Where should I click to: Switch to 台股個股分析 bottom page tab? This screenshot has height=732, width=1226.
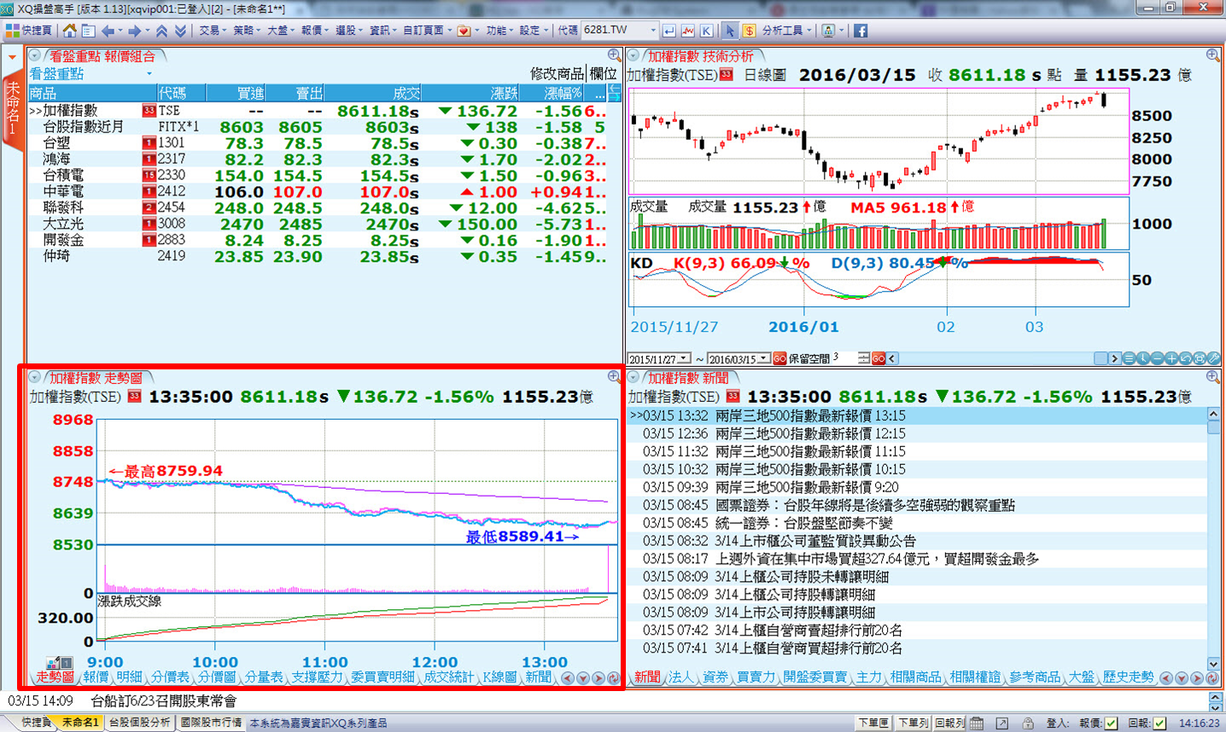click(139, 723)
